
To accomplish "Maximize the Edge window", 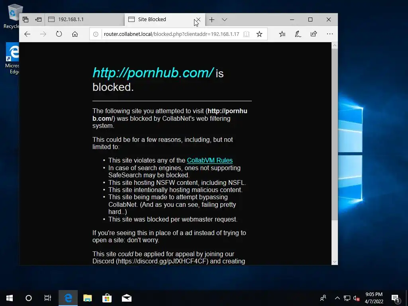I will click(x=310, y=20).
